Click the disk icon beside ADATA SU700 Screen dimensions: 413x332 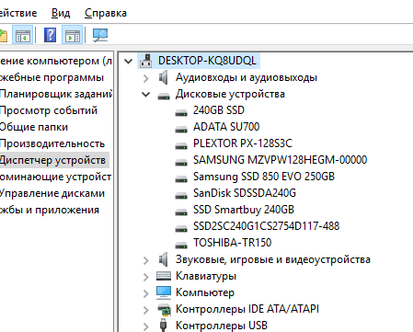[x=181, y=130]
